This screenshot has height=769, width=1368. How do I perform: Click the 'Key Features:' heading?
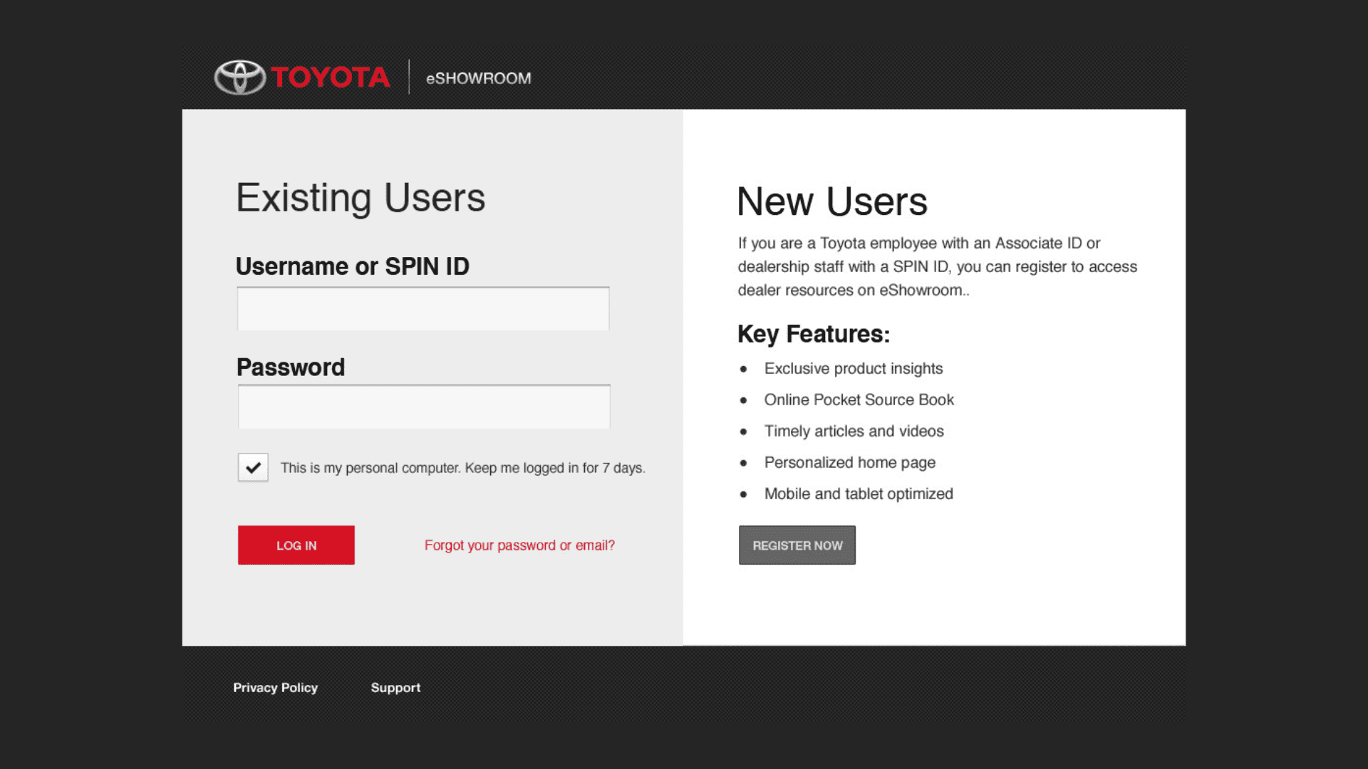(x=813, y=334)
